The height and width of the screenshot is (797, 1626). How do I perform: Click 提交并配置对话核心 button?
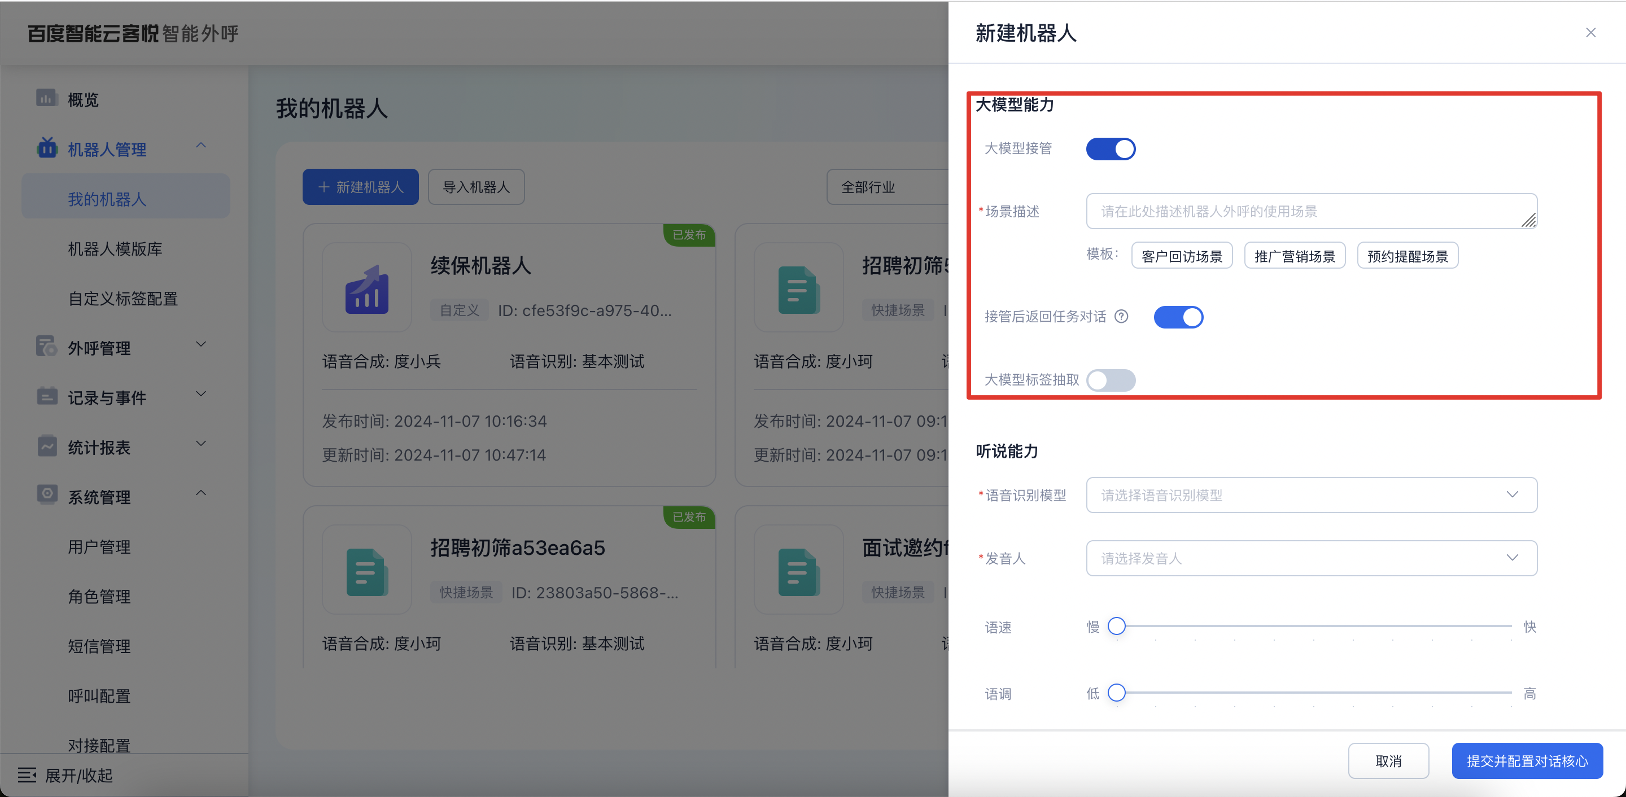pos(1527,761)
